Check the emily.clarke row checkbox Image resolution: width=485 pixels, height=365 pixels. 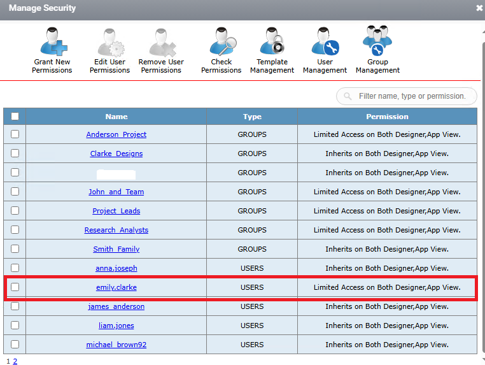tap(15, 287)
